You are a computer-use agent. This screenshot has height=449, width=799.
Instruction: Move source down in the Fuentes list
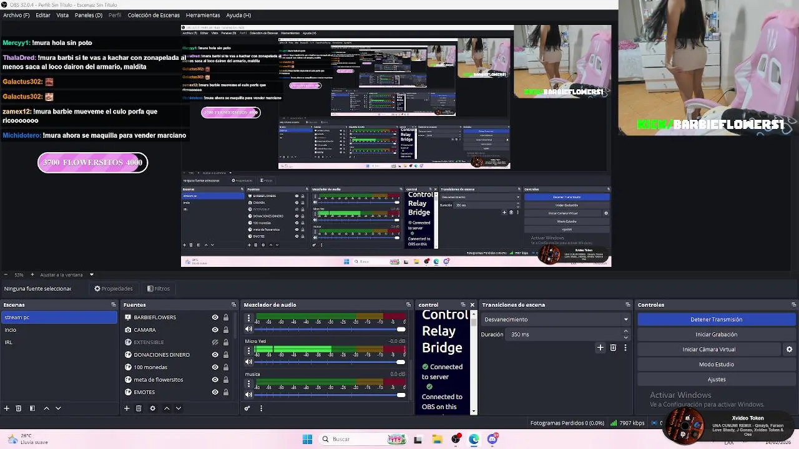(179, 408)
